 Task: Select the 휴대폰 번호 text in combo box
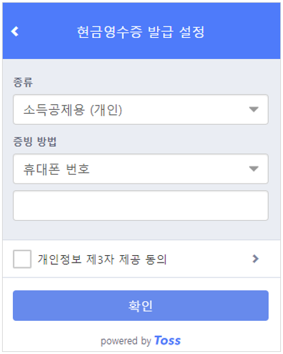[x=56, y=169]
